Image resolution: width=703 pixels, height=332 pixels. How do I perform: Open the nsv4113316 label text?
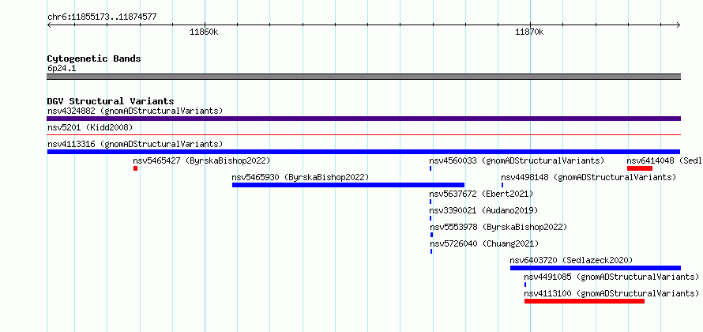tap(135, 144)
